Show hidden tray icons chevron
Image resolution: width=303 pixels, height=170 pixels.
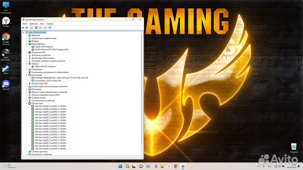[258, 166]
